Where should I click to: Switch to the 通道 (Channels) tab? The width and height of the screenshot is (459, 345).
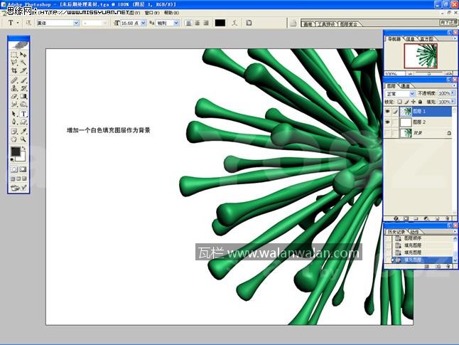406,85
